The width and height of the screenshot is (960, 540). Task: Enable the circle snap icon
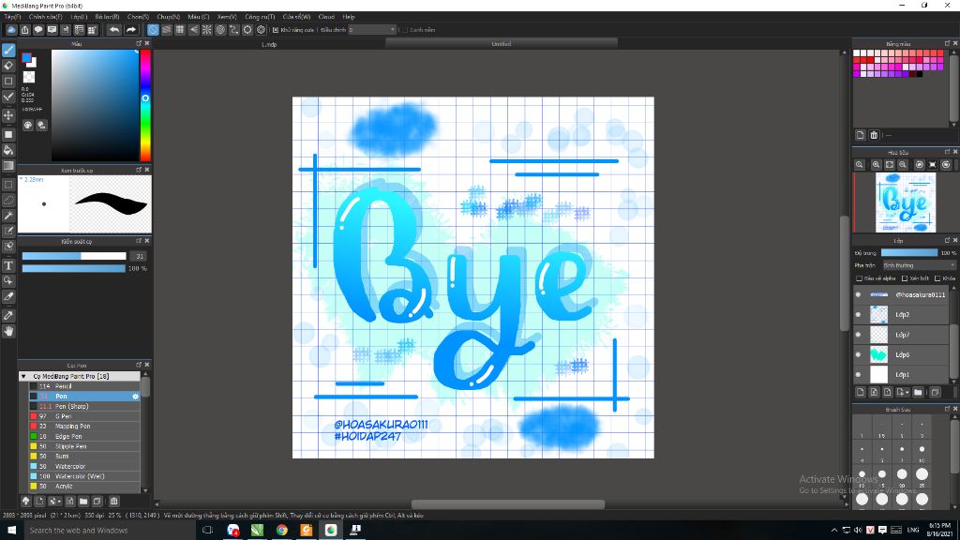[220, 29]
